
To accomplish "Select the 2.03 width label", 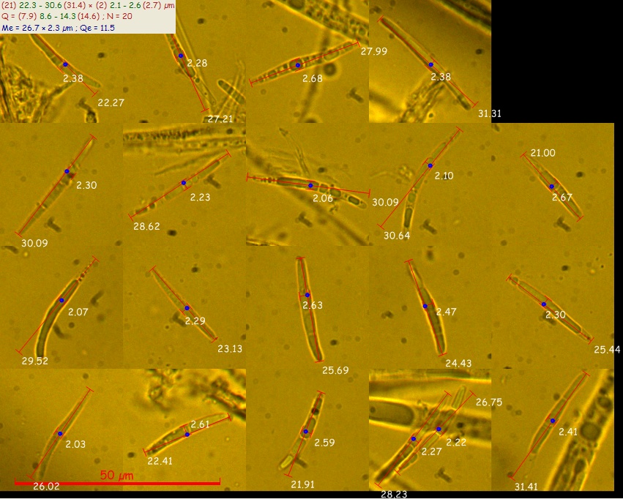I will pyautogui.click(x=75, y=444).
